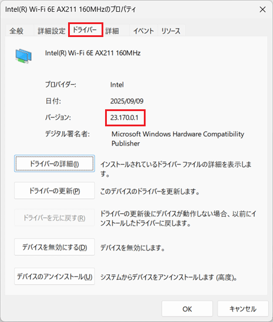Click the ドライバーの詳細(I) button
273x322 pixels.
55,164
